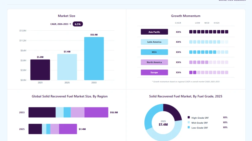Click the $5.8M label above the 2021 bar
The width and height of the screenshot is (252, 141).
click(x=40, y=57)
